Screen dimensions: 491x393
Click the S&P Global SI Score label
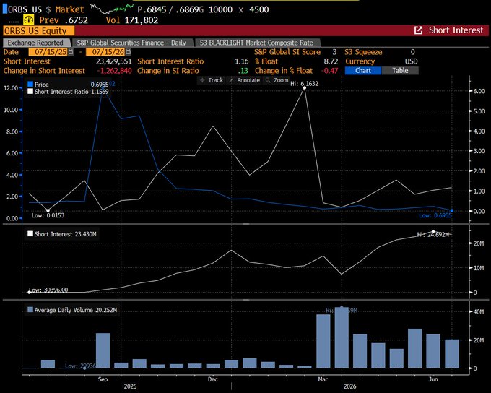[x=287, y=52]
